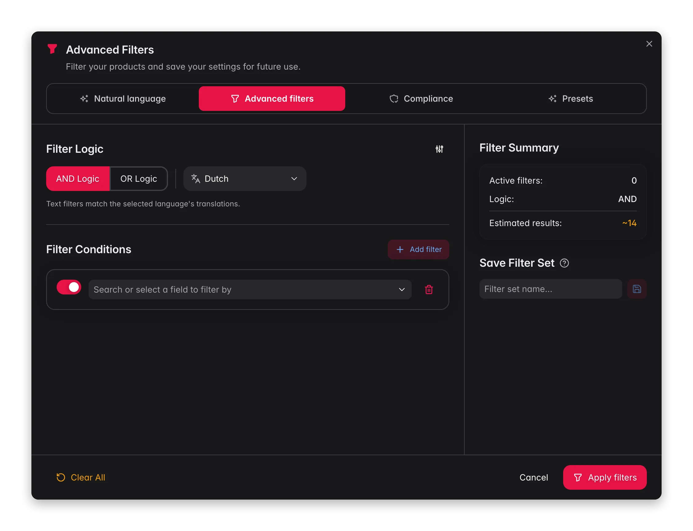693x531 pixels.
Task: Open the Dutch language dropdown
Action: point(245,179)
